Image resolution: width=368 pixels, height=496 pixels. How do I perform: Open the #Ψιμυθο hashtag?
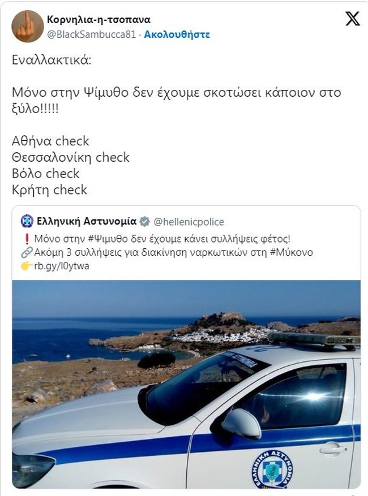pos(107,239)
